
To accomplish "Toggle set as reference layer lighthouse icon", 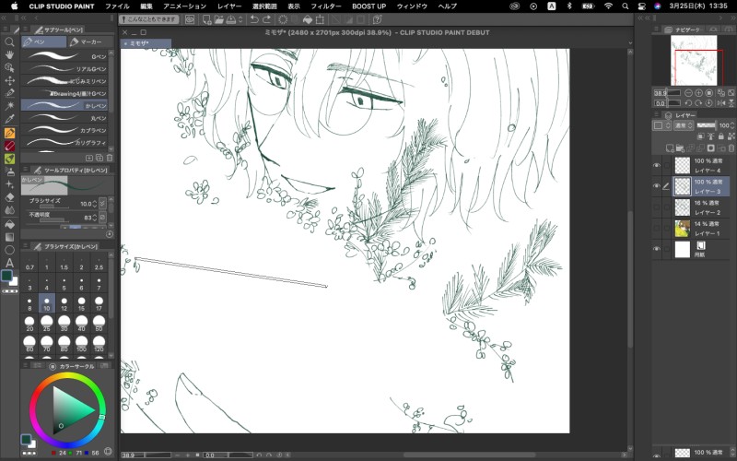I will [710, 136].
